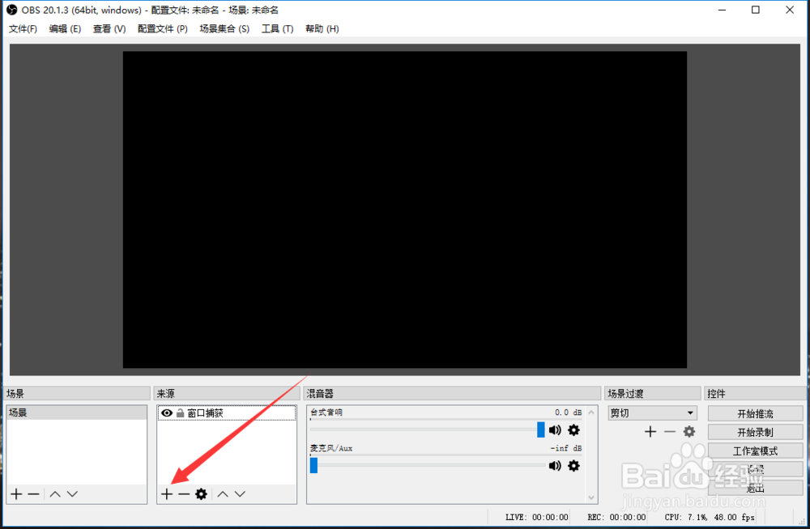810x529 pixels.
Task: Select the 窗口捕获 source in the list
Action: 211,413
